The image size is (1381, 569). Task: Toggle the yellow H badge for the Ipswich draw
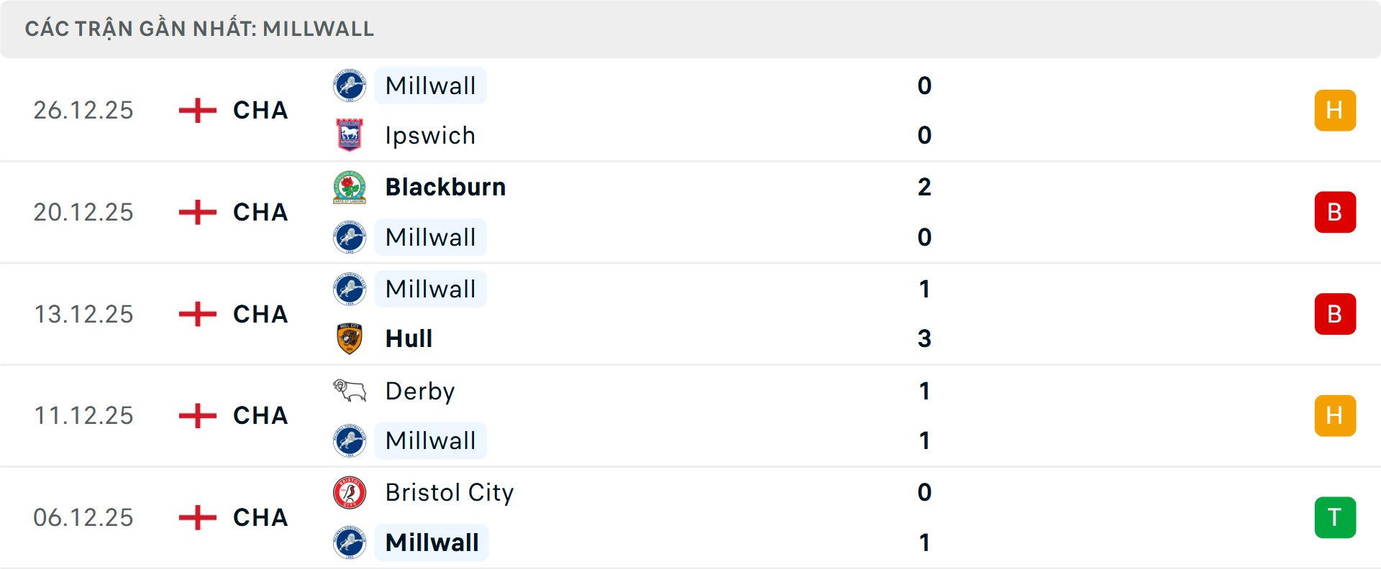1335,110
